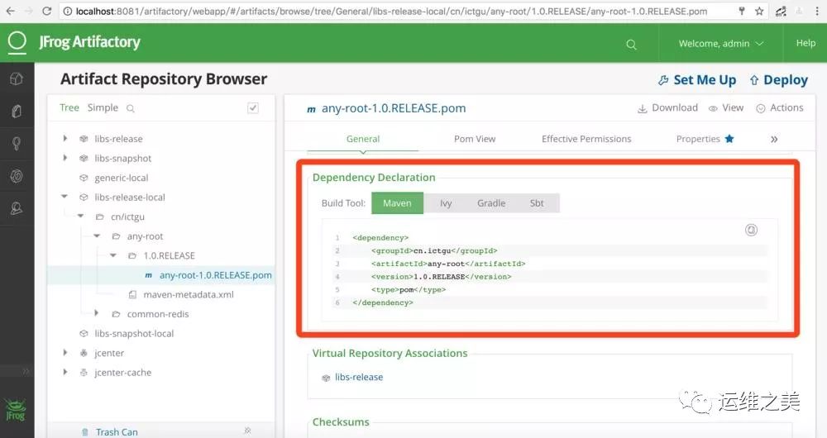The height and width of the screenshot is (438, 827).
Task: Select Ivy build tool
Action: pyautogui.click(x=446, y=203)
